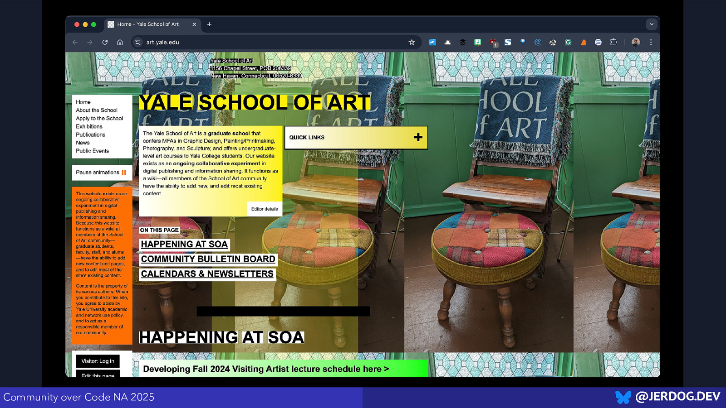Screen dimensions: 726x408
Task: Open the cloud extension icon
Action: point(447,42)
